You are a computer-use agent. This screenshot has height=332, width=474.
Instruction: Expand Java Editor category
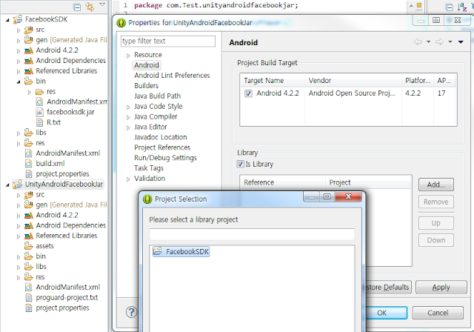tap(128, 127)
